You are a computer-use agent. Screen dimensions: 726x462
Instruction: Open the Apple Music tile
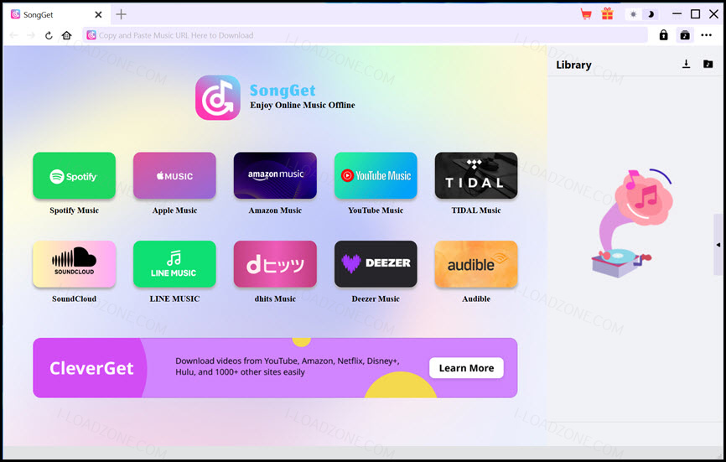coord(174,176)
